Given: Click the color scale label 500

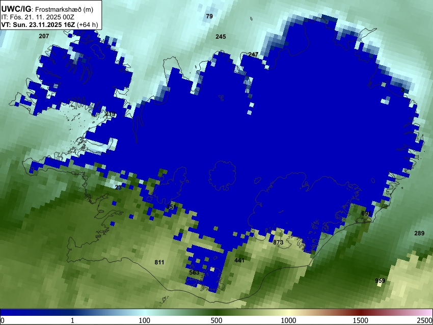Looking at the screenshot, I should [x=216, y=320].
